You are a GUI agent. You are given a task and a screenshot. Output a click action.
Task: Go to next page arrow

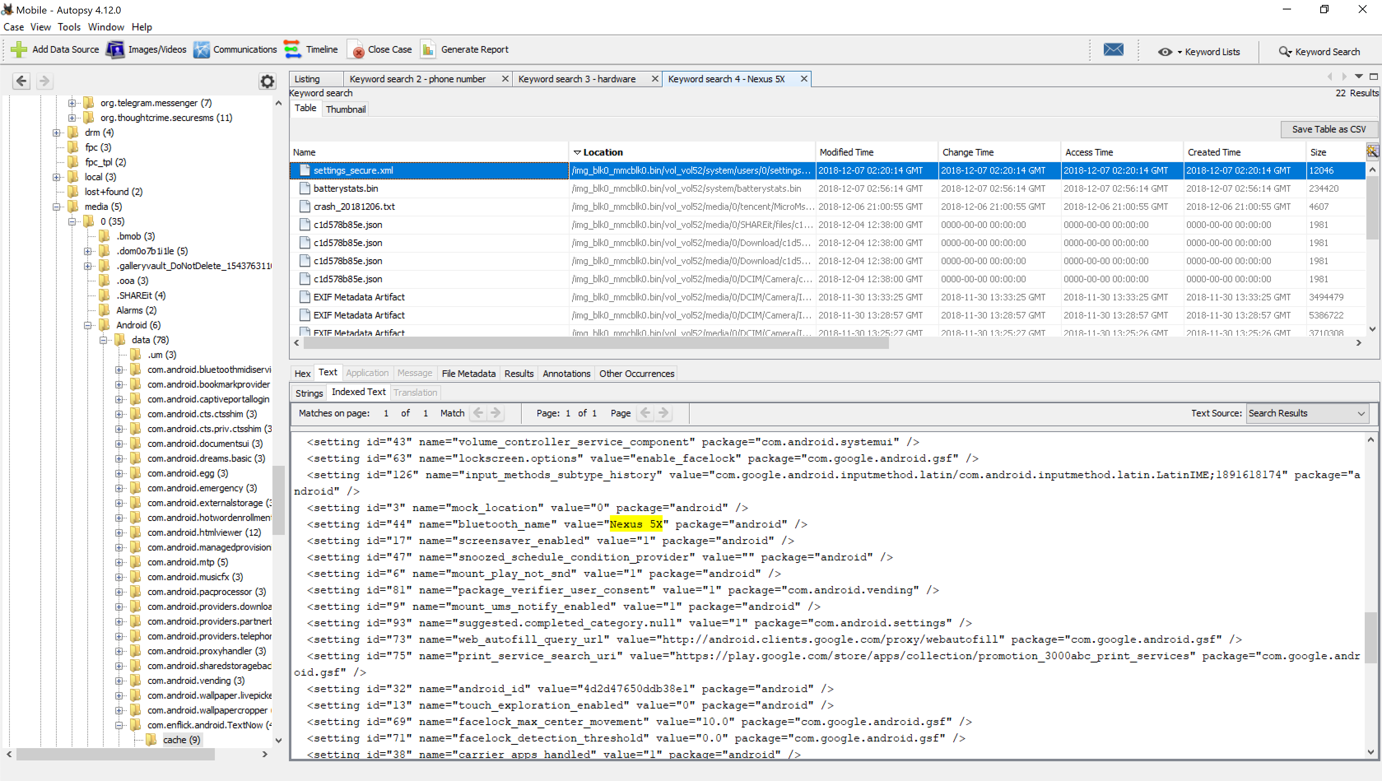point(664,412)
